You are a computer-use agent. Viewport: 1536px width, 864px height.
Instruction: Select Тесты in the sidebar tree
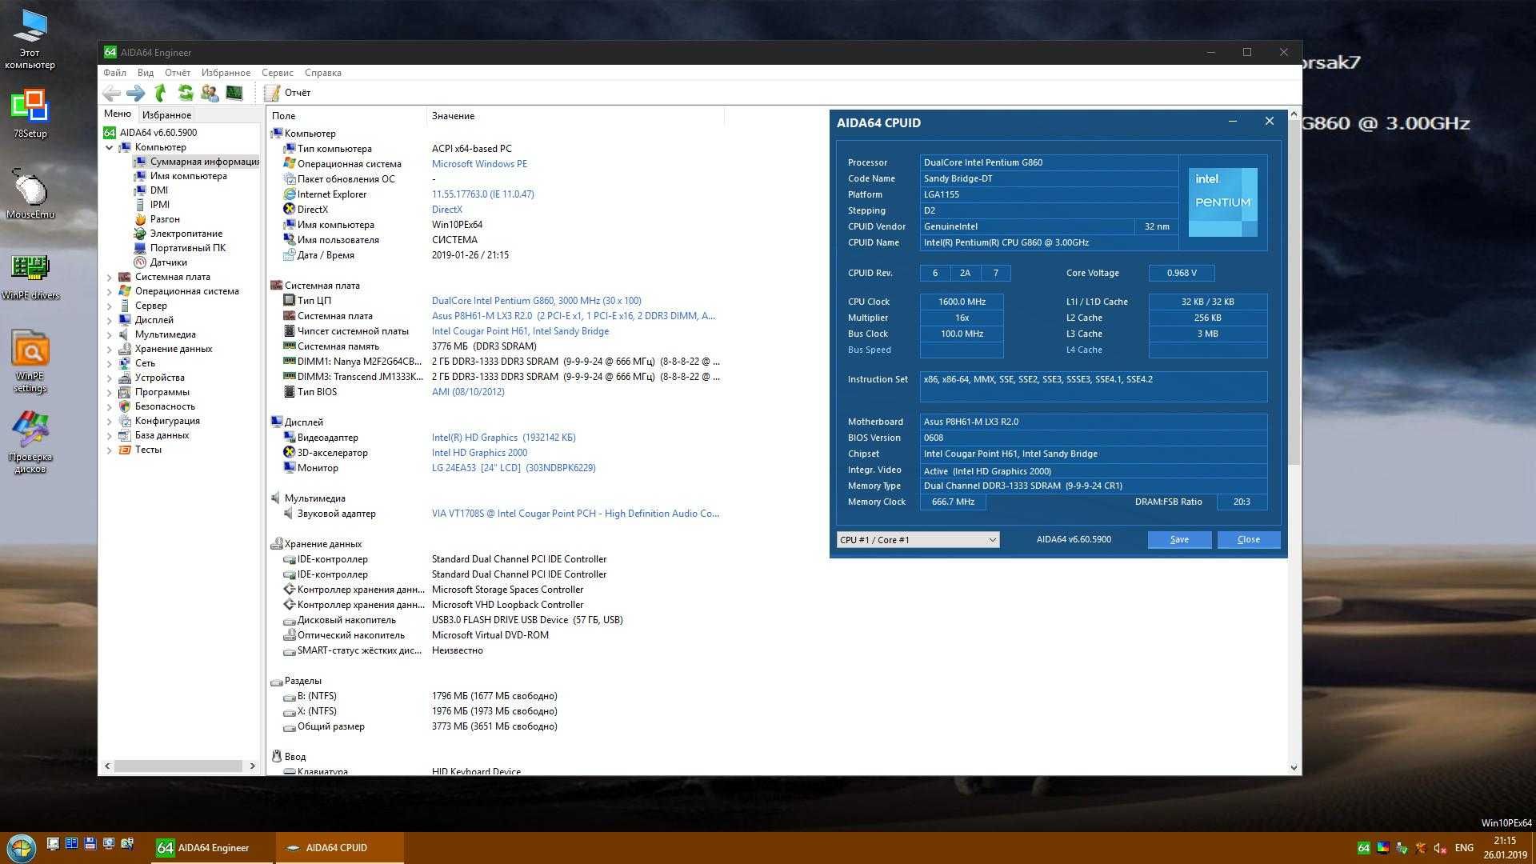point(148,450)
